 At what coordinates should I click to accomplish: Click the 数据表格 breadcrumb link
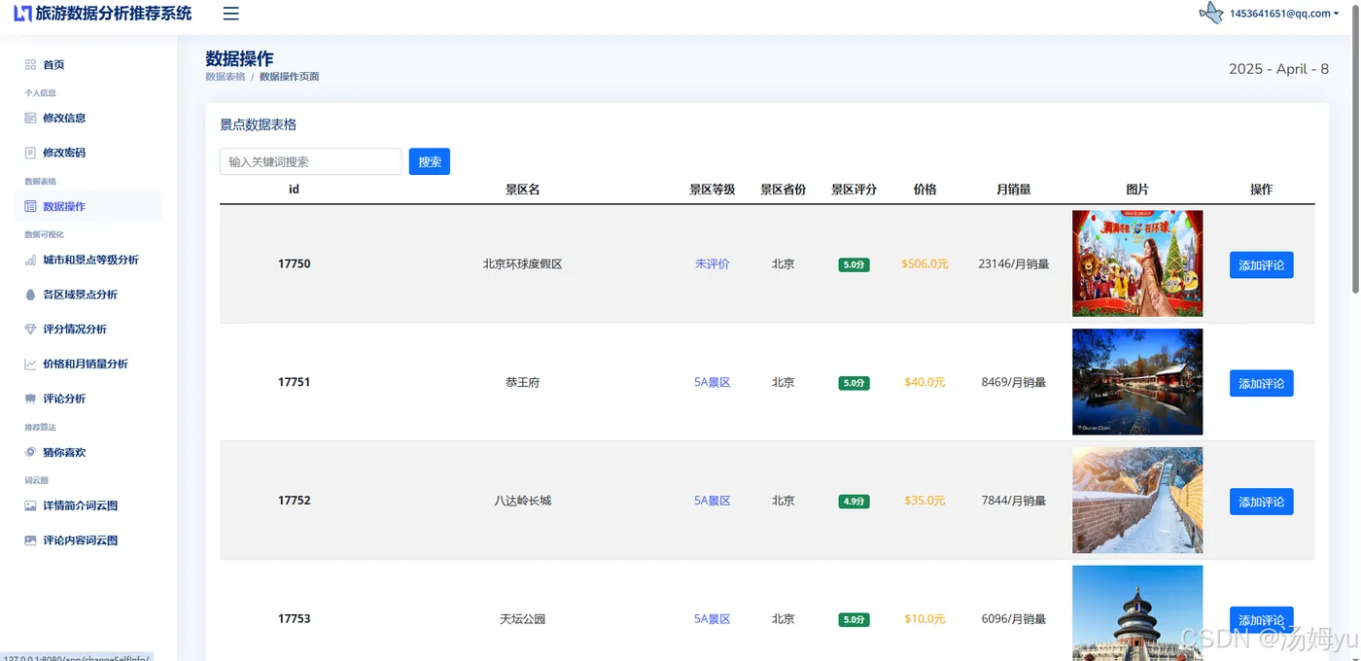click(226, 77)
